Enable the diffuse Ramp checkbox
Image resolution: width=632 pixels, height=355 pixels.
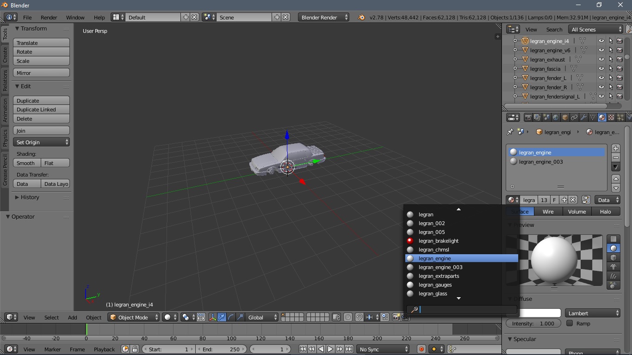(570, 323)
